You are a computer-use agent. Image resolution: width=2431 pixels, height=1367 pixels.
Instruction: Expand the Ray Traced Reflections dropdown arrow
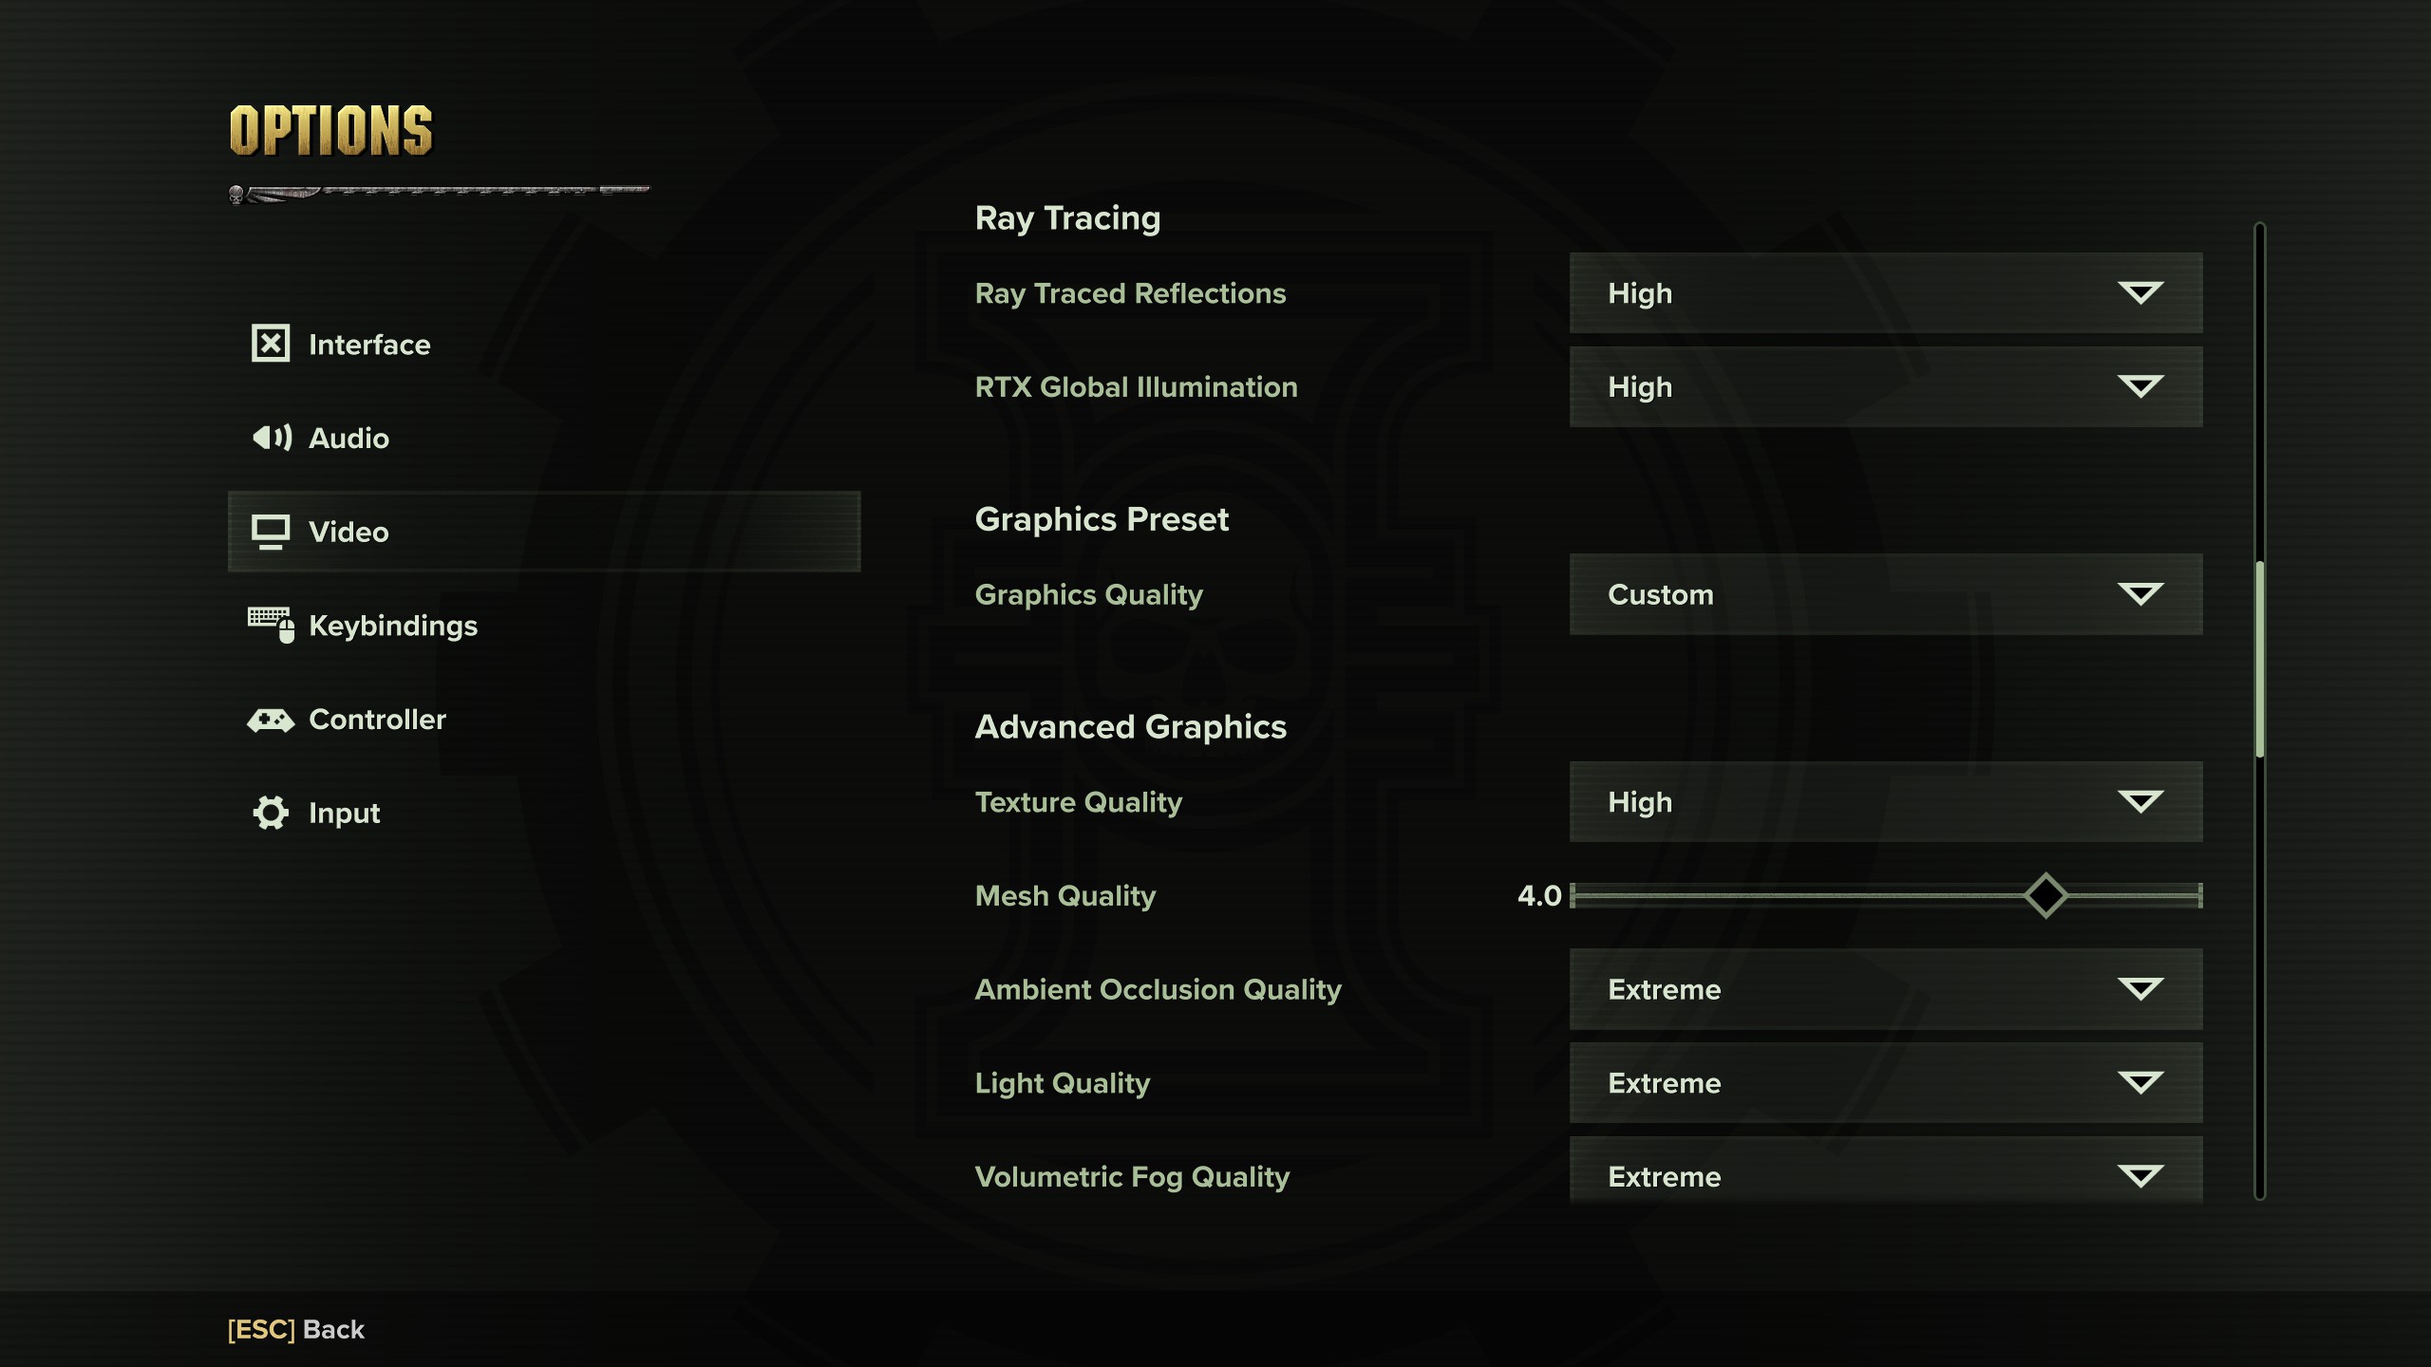[x=2140, y=292]
